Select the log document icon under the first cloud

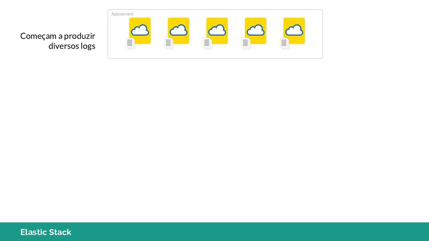click(130, 43)
